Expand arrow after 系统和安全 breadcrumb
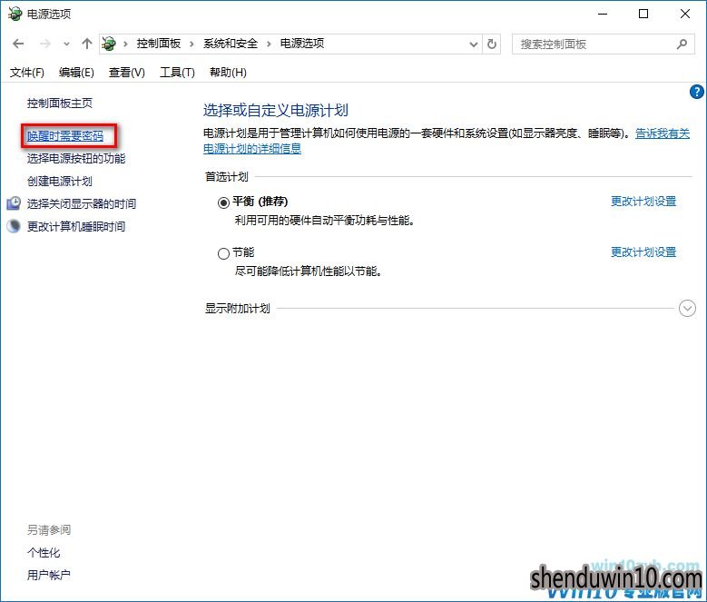Image resolution: width=707 pixels, height=602 pixels. pos(269,44)
